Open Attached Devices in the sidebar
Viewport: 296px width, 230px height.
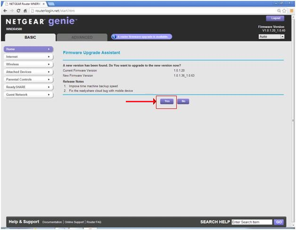pos(28,72)
